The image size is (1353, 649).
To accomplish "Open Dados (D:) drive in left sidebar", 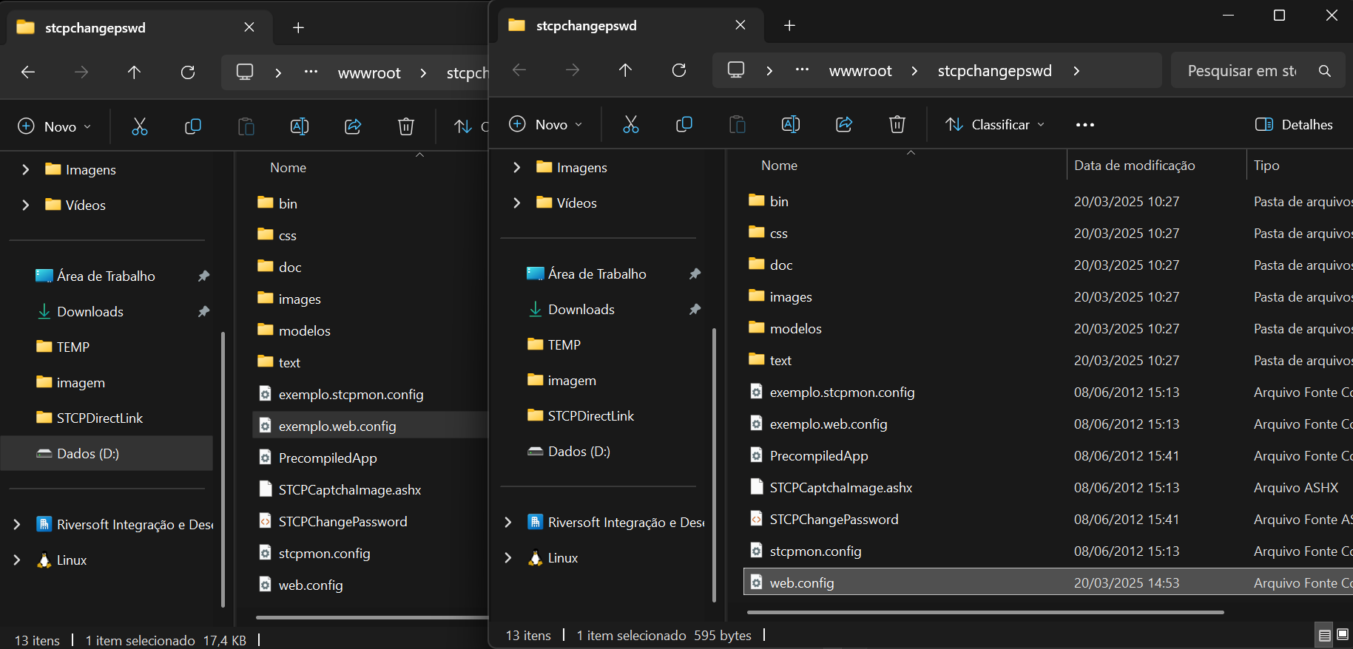I will coord(107,453).
